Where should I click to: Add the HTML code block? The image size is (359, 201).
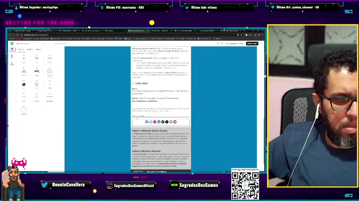pyautogui.click(x=50, y=85)
